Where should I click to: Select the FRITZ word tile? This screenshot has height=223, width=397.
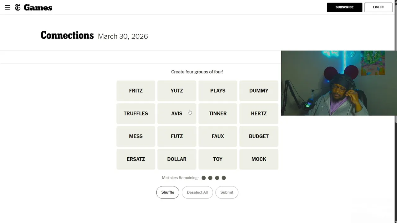point(136,91)
